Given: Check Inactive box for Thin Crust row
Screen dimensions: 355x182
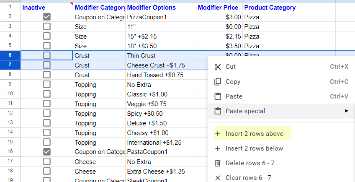Looking at the screenshot, I should pos(47,55).
